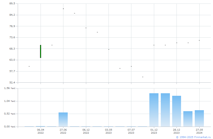Click volume axis label 0,52 тыс
Viewport: 213px width, 139px height.
point(10,114)
